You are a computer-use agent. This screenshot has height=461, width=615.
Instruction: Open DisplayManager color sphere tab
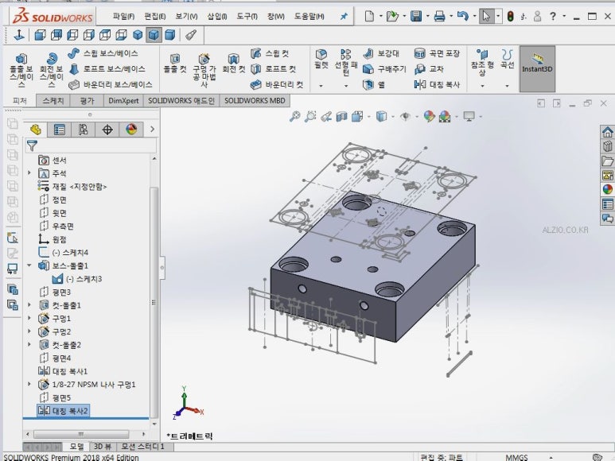tap(131, 130)
